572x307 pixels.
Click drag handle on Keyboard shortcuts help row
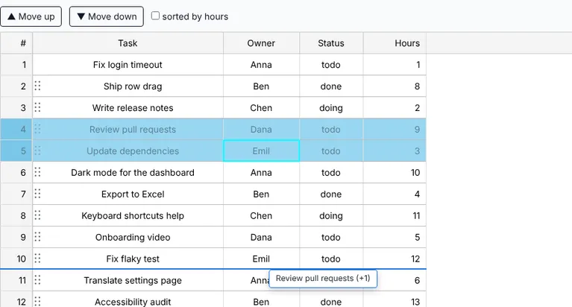pos(37,215)
